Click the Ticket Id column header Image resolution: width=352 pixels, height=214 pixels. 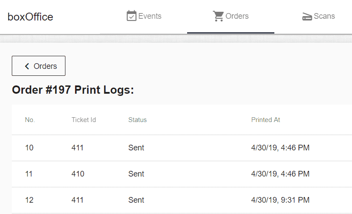coord(84,120)
